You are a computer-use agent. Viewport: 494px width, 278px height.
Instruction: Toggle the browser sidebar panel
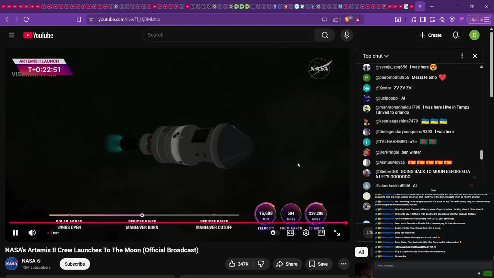click(x=423, y=19)
